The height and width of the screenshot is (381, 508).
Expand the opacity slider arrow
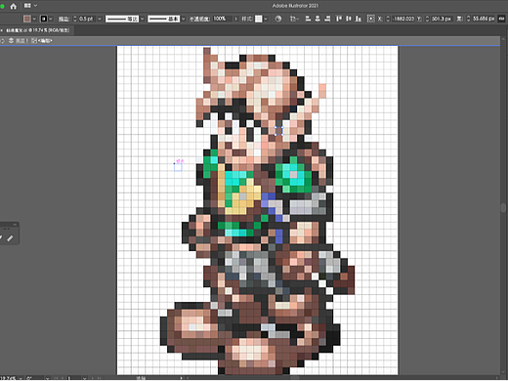pyautogui.click(x=235, y=19)
